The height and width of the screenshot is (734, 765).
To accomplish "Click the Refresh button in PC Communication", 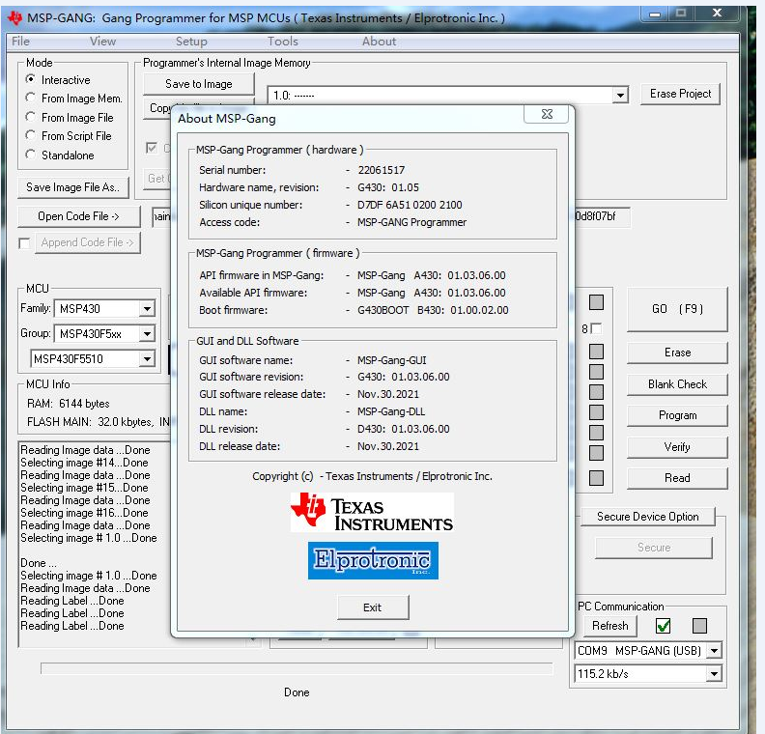I will click(x=609, y=626).
